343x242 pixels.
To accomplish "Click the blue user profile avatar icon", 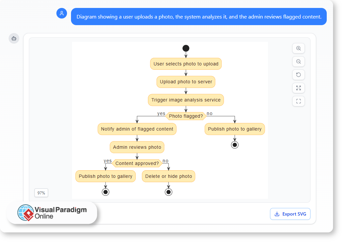I will coord(62,14).
